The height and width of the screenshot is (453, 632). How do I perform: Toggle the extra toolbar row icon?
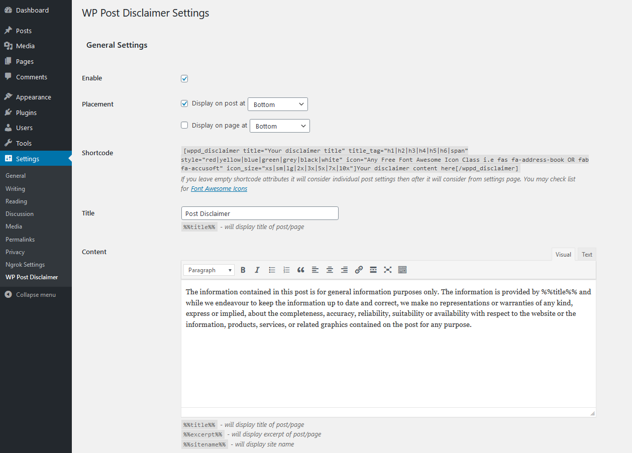(402, 270)
